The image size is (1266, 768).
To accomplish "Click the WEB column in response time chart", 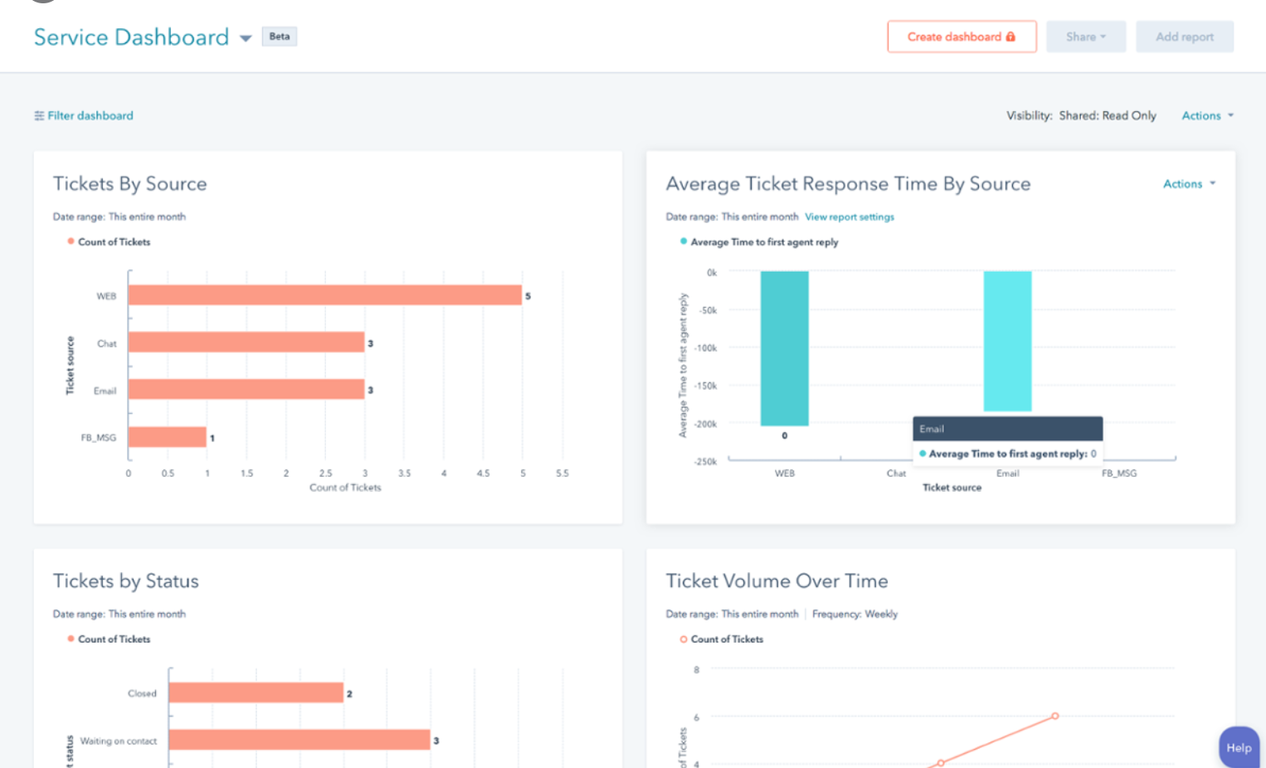I will 785,348.
